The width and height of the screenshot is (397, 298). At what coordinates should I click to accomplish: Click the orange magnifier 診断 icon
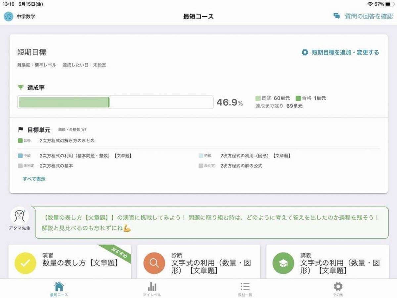[153, 263]
